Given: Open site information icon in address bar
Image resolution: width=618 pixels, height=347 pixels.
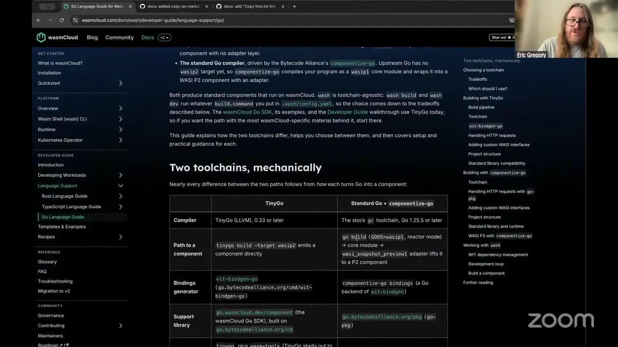Looking at the screenshot, I should coord(75,20).
